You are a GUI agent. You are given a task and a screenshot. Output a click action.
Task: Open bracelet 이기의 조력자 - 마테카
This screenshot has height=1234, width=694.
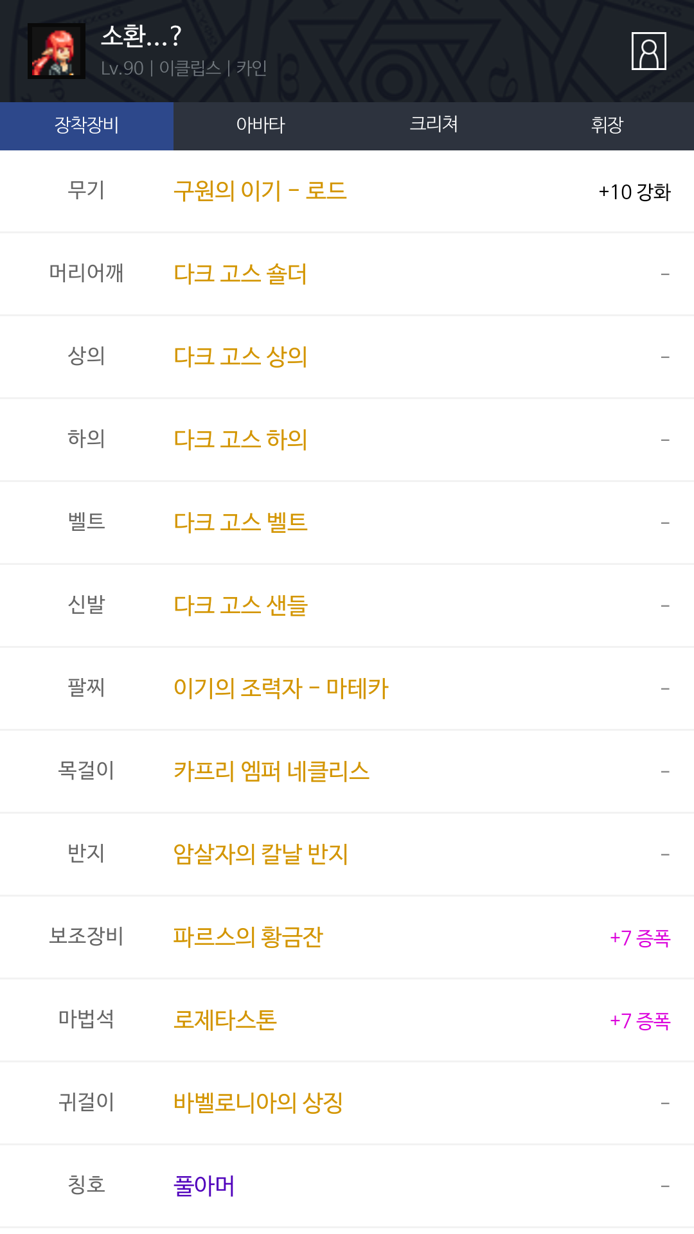pos(281,688)
